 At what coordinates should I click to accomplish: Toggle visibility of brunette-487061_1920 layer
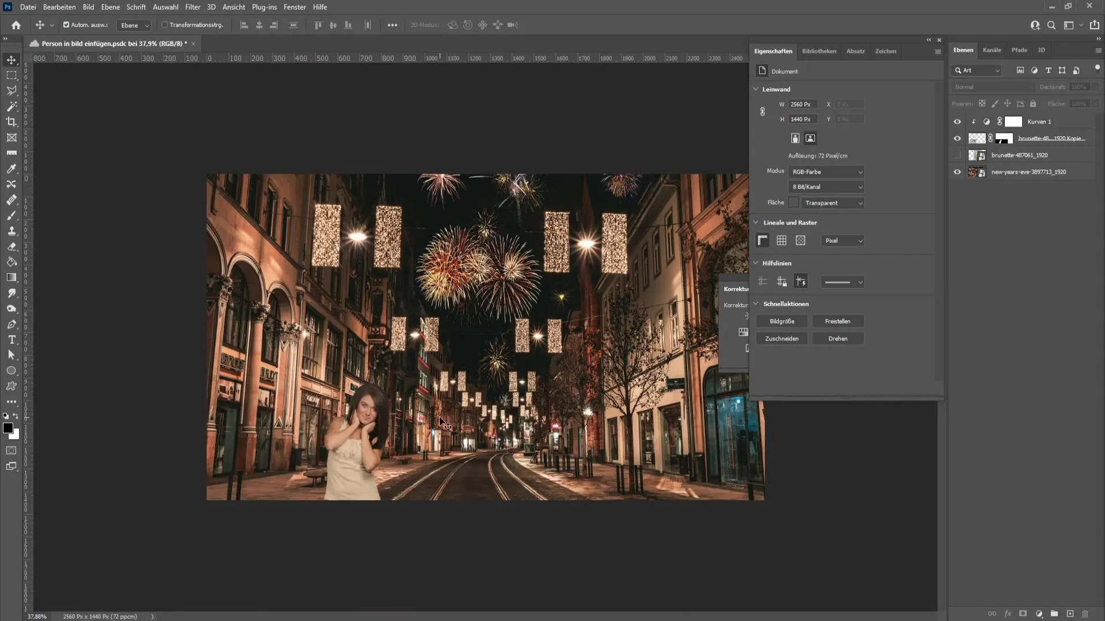click(x=957, y=155)
